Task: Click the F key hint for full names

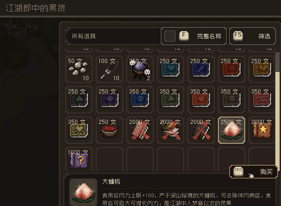Action: point(184,35)
